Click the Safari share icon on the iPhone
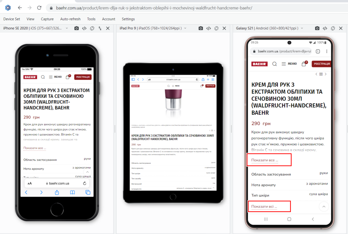The width and height of the screenshot is (348, 234). [x=57, y=192]
